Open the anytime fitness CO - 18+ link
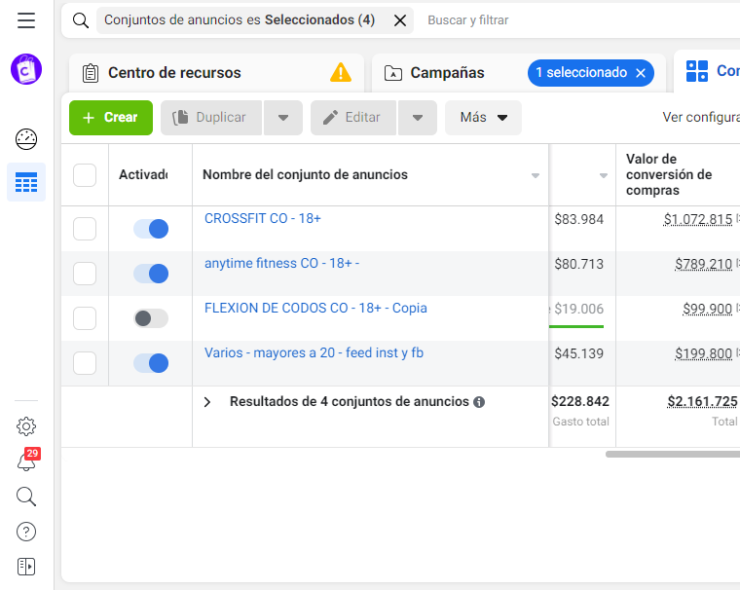The width and height of the screenshot is (740, 590). [281, 264]
